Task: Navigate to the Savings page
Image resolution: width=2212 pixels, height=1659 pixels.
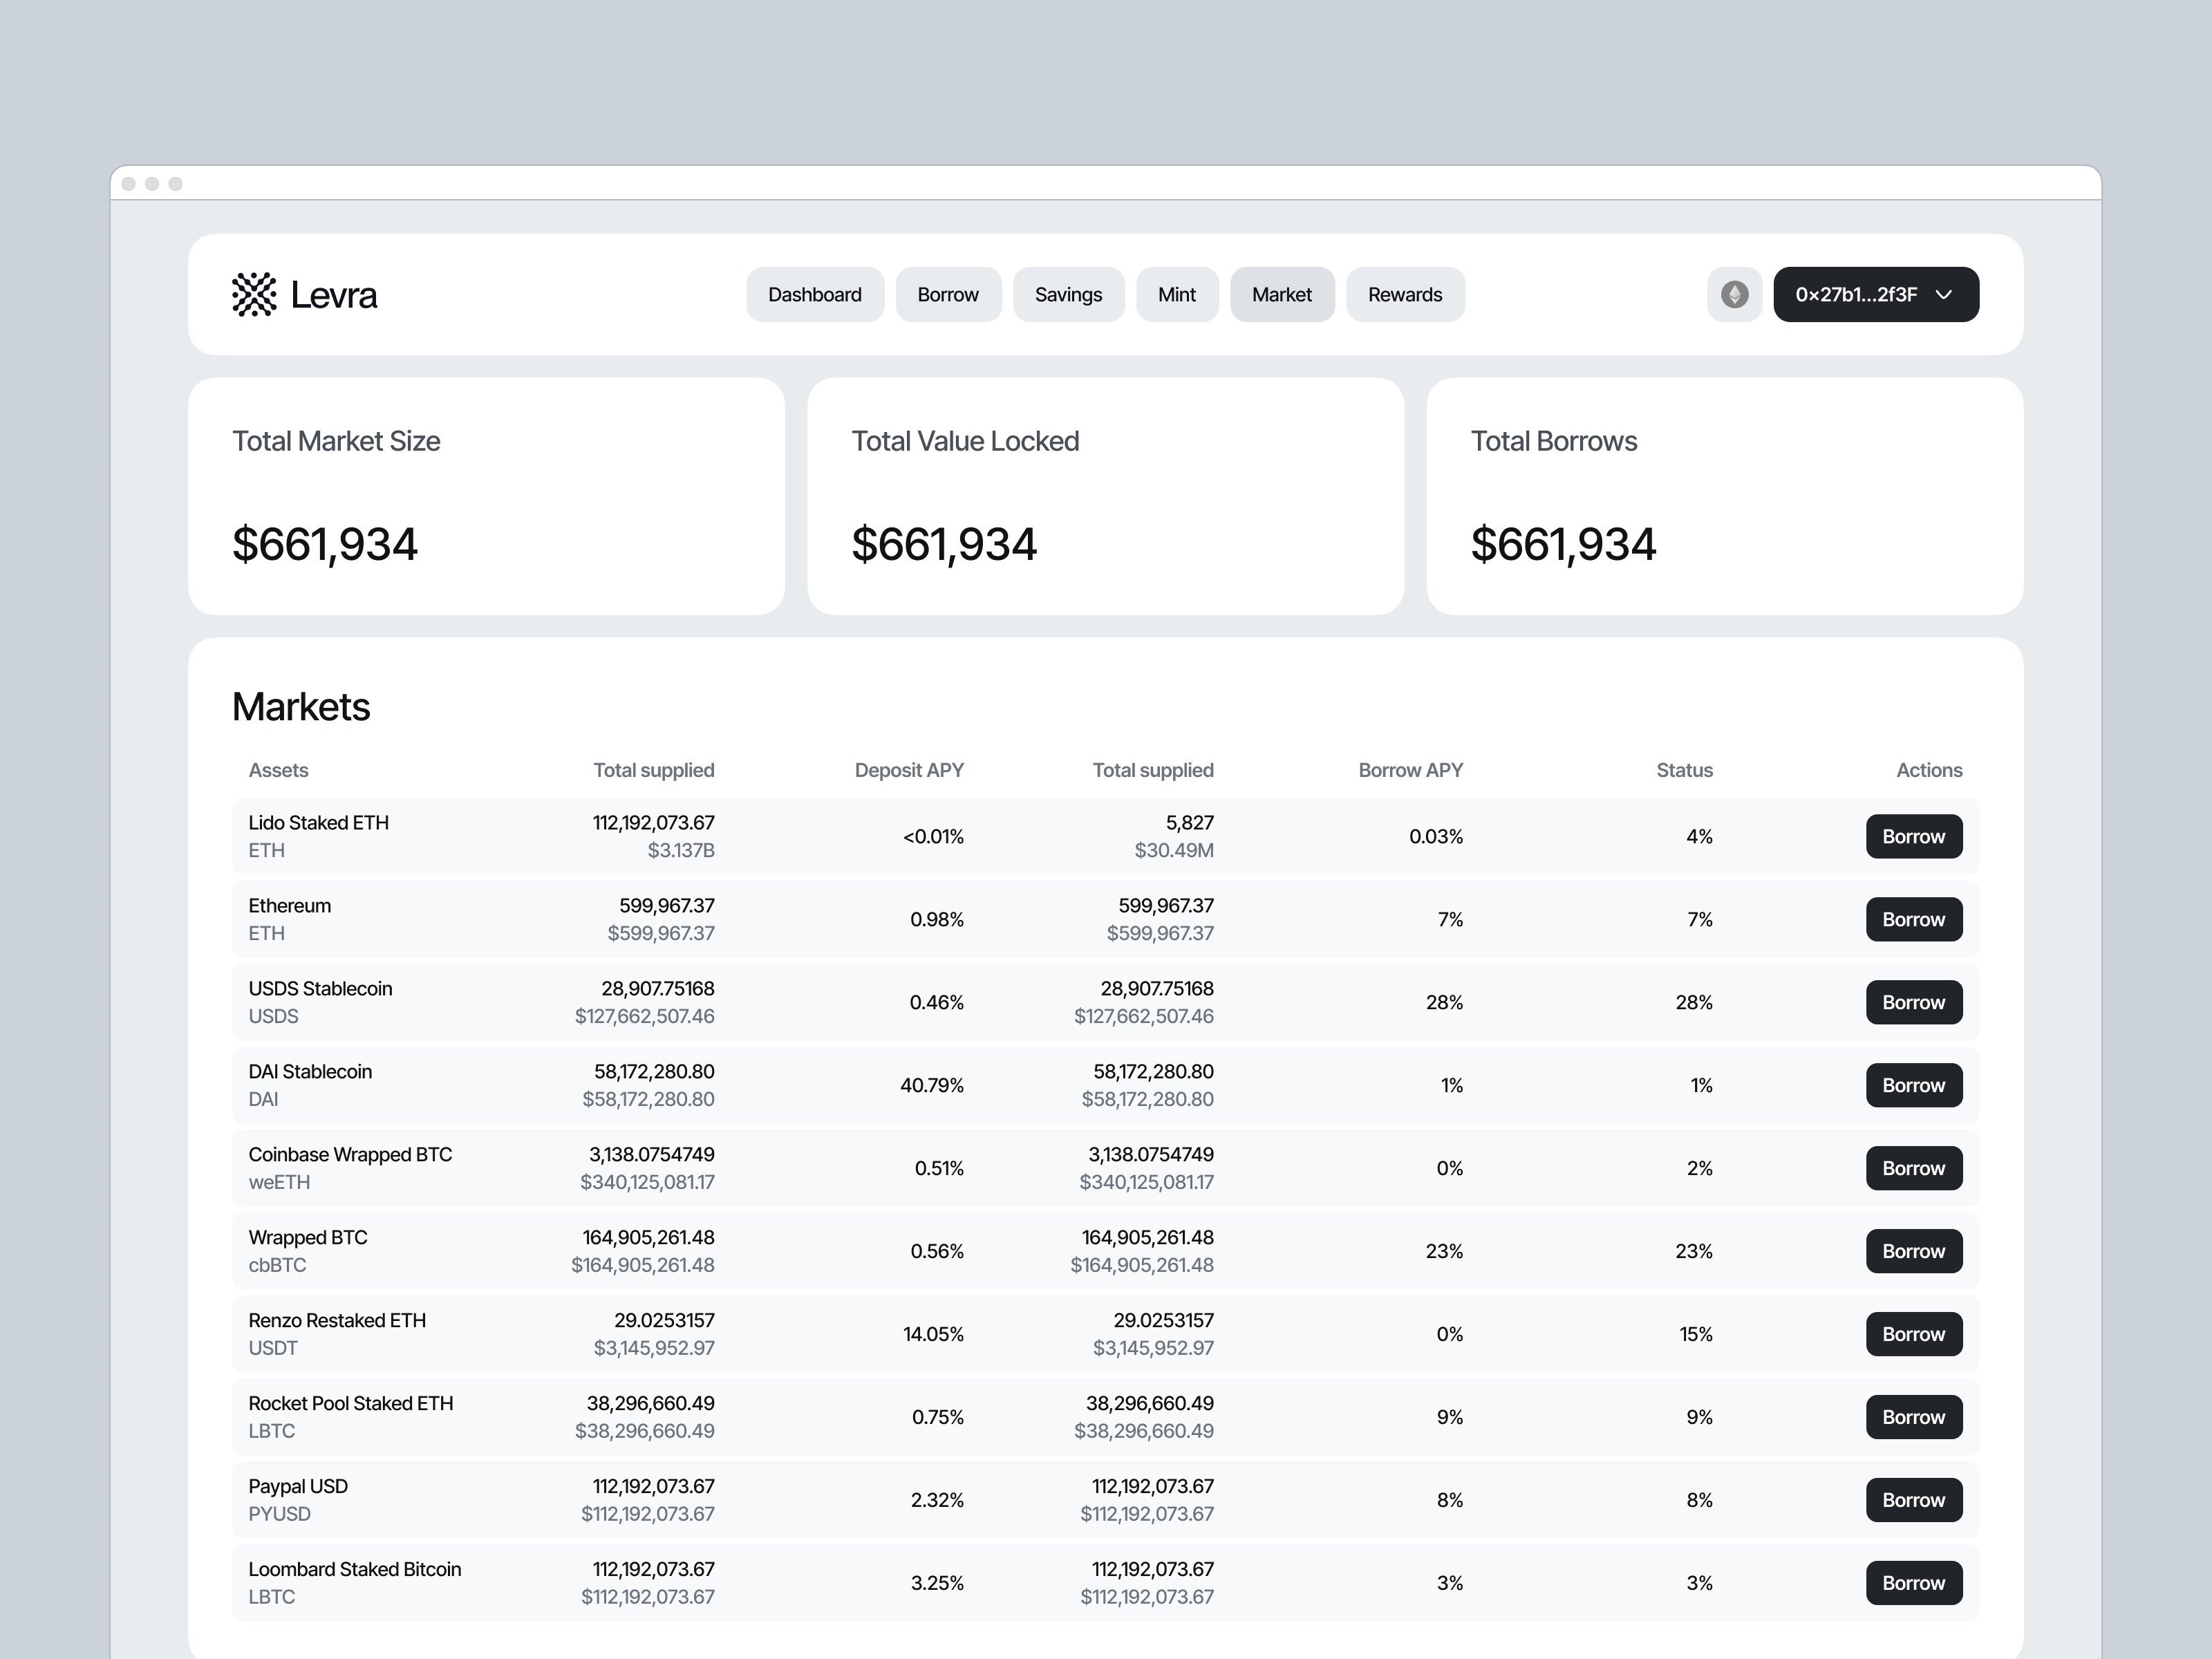Action: (x=1068, y=294)
